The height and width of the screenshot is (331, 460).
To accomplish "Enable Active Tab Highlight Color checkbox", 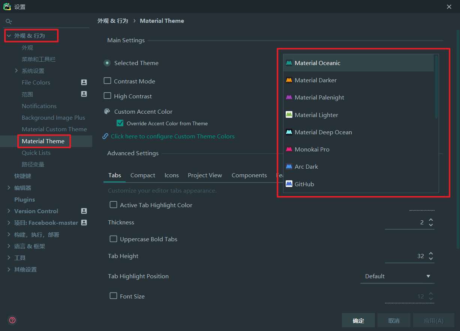I will pyautogui.click(x=113, y=205).
